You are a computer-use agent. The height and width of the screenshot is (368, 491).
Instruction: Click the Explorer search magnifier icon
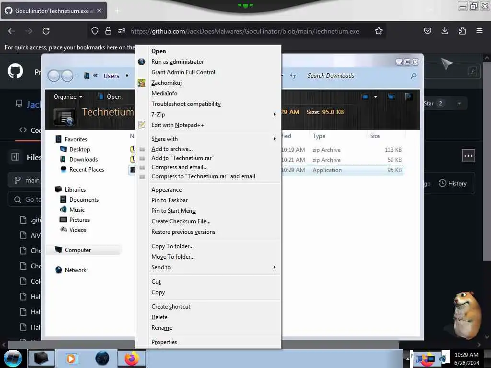[x=413, y=76]
